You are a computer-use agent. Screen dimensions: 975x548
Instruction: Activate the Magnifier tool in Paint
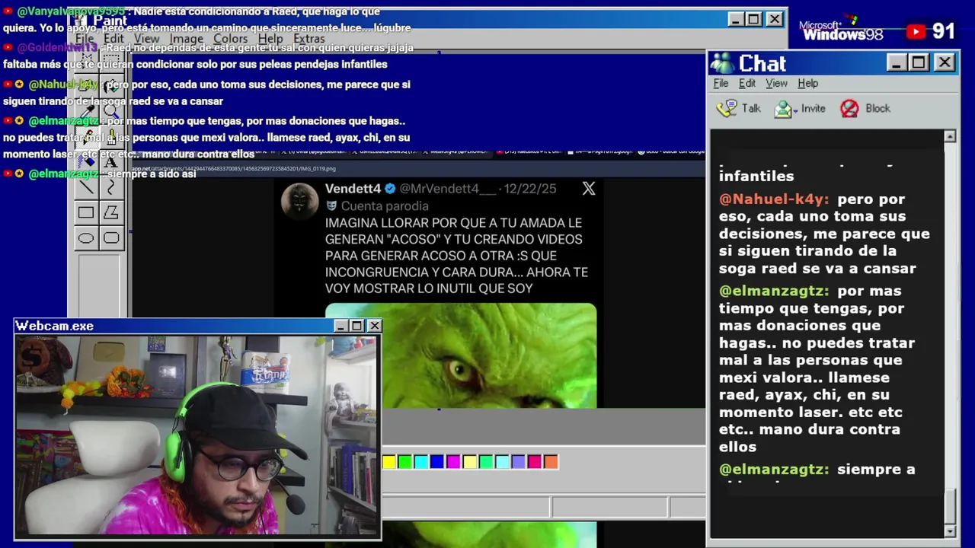point(111,111)
